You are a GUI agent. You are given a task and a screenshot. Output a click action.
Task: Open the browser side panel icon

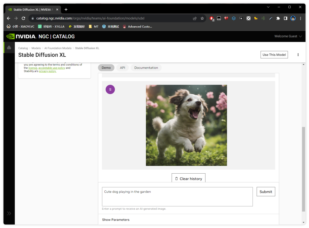(285, 18)
